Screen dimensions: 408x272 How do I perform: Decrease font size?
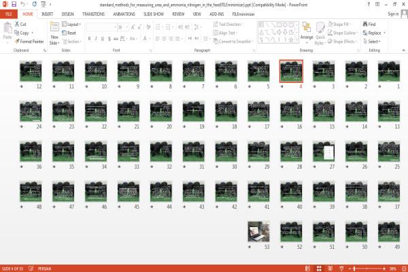tap(139, 27)
